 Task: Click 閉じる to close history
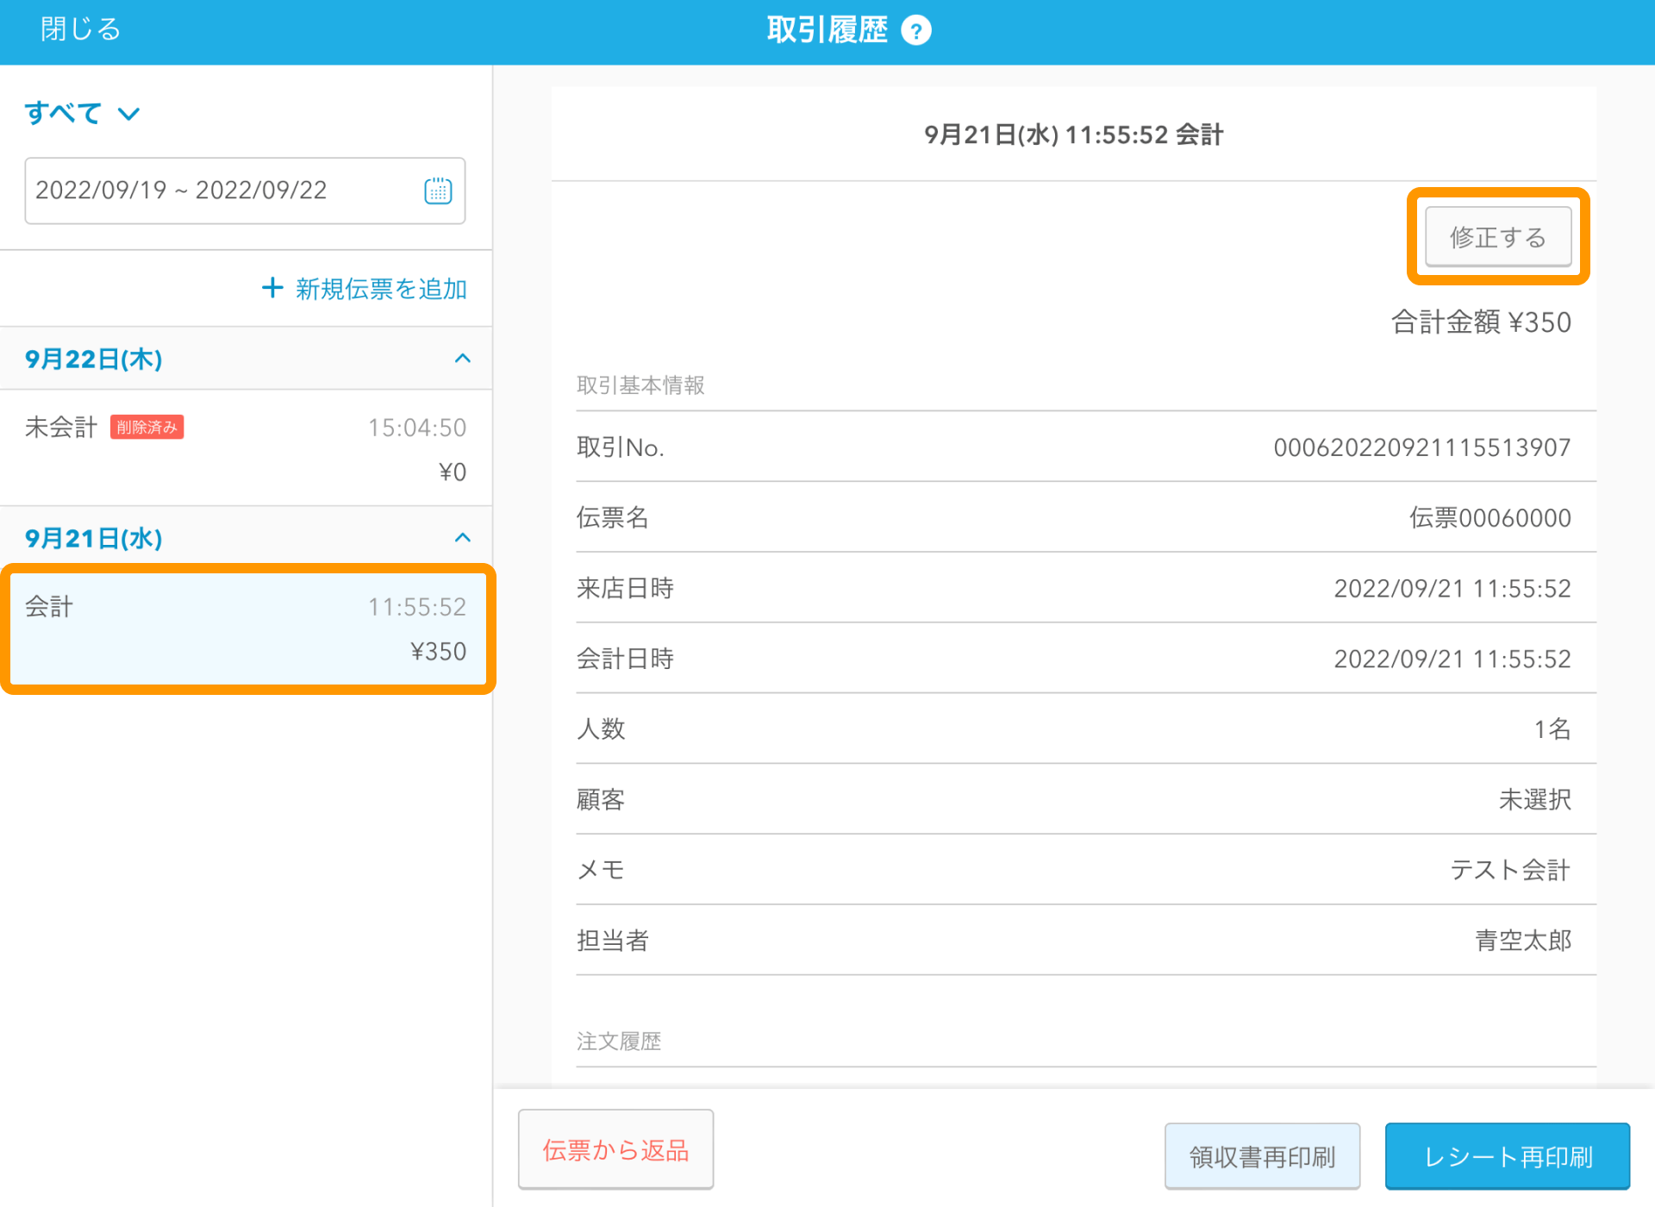(80, 29)
